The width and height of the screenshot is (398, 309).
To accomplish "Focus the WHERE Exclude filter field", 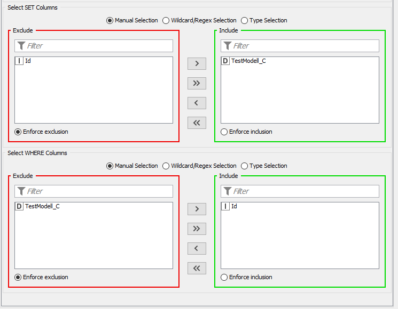I will [93, 191].
